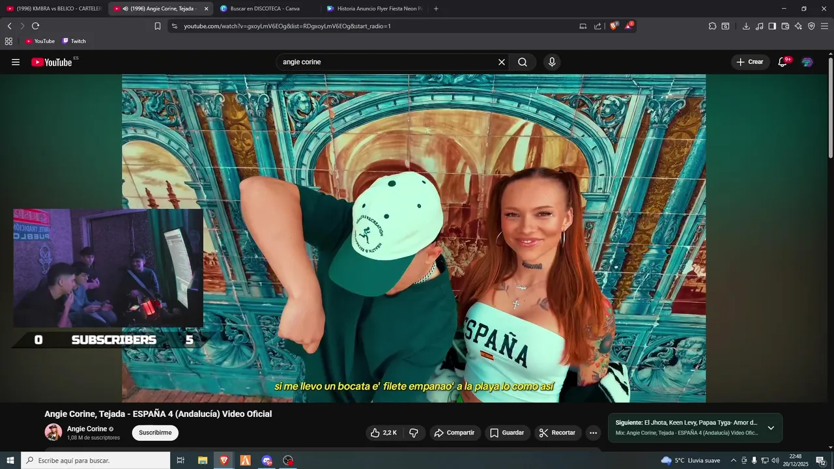Screen dimensions: 834x469
Task: Subscribe with the Suscribirme button
Action: tap(155, 433)
